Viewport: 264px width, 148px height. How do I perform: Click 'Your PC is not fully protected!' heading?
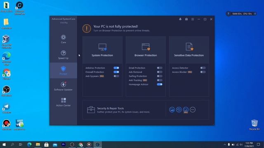(115, 26)
